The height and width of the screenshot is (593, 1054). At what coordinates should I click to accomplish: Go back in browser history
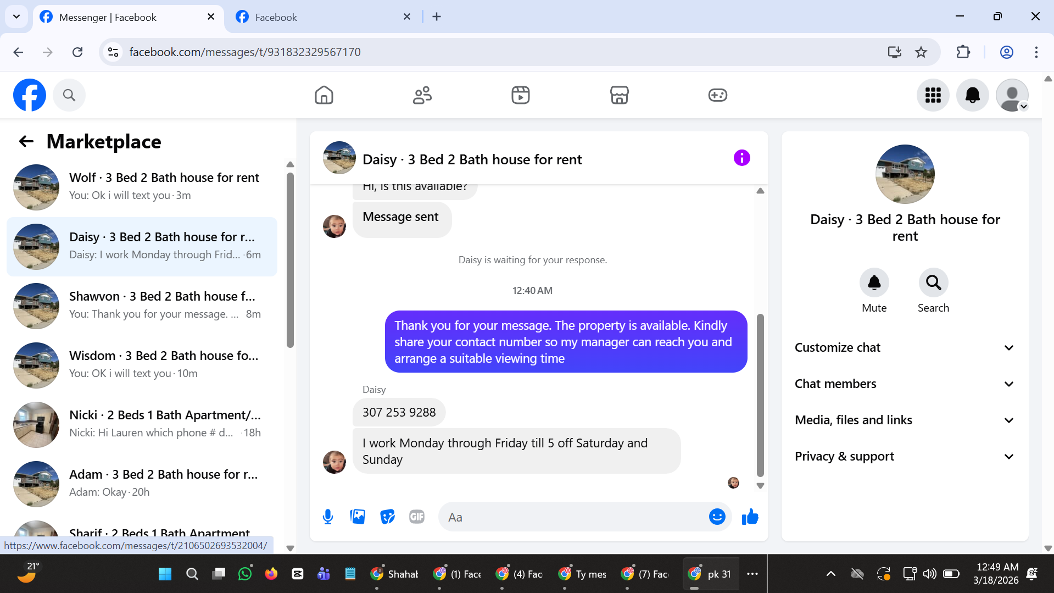coord(18,52)
